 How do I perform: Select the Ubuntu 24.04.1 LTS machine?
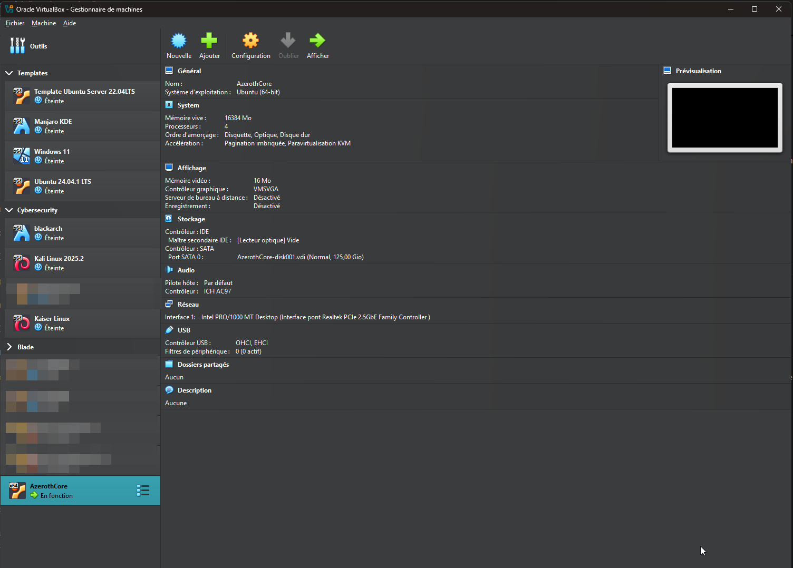[82, 186]
